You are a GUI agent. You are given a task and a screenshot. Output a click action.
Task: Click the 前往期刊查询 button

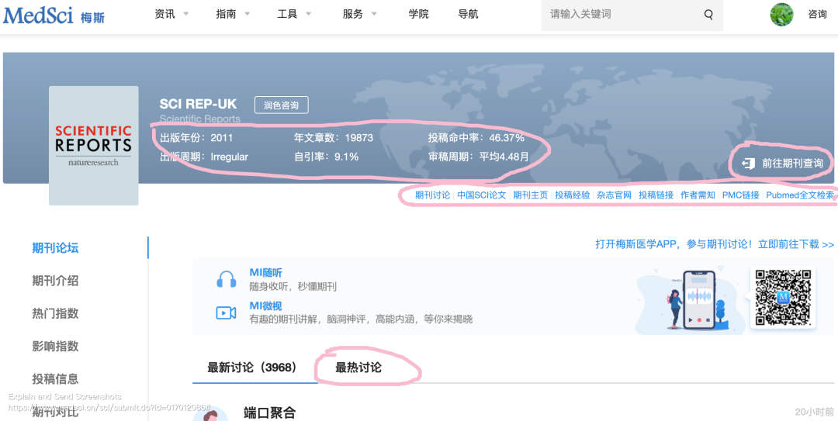(x=784, y=164)
